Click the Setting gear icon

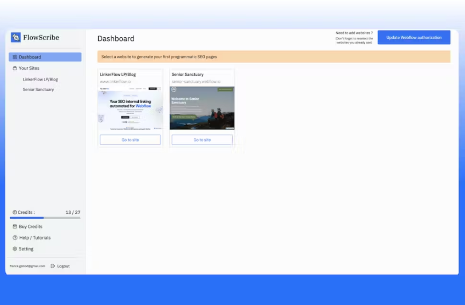15,249
